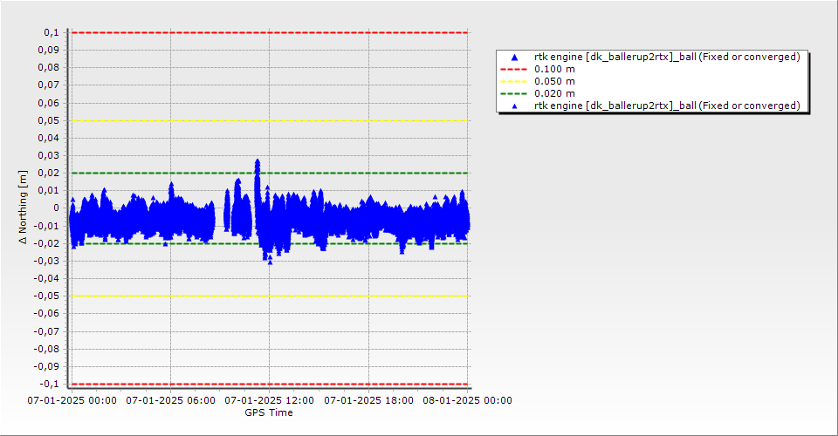
Task: Click the "07-01-2025 06:00" time label
Action: click(x=171, y=400)
